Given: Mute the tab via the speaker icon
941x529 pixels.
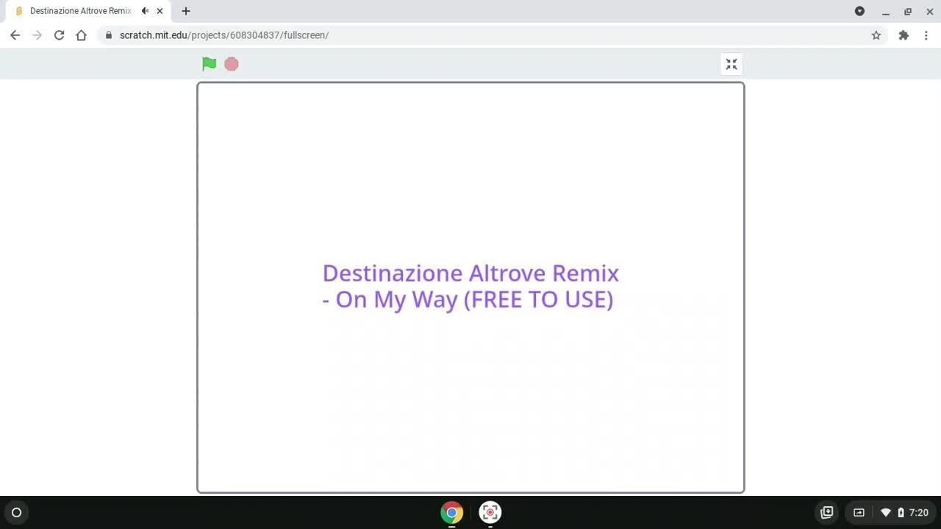Looking at the screenshot, I should [145, 11].
